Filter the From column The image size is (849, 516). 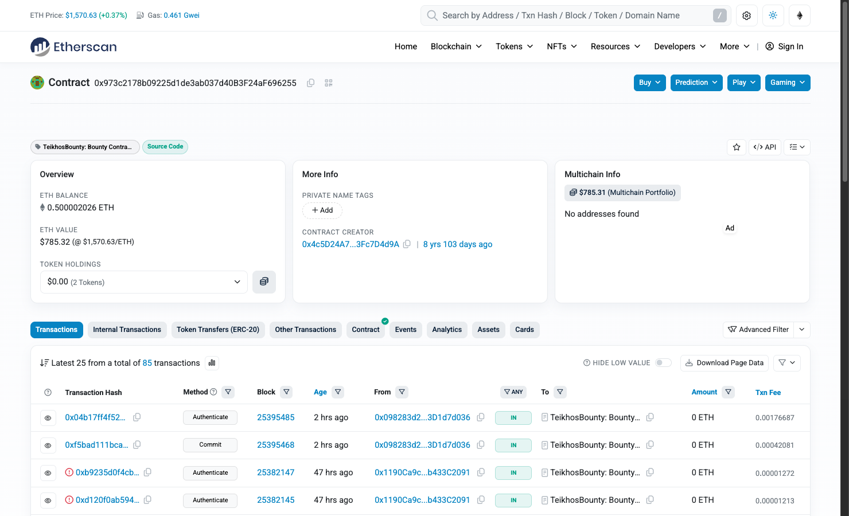[x=402, y=392]
